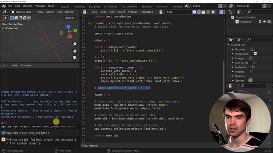Click the X axis on navigation gizmo
Viewport: 273px width, 153px height.
tap(70, 36)
